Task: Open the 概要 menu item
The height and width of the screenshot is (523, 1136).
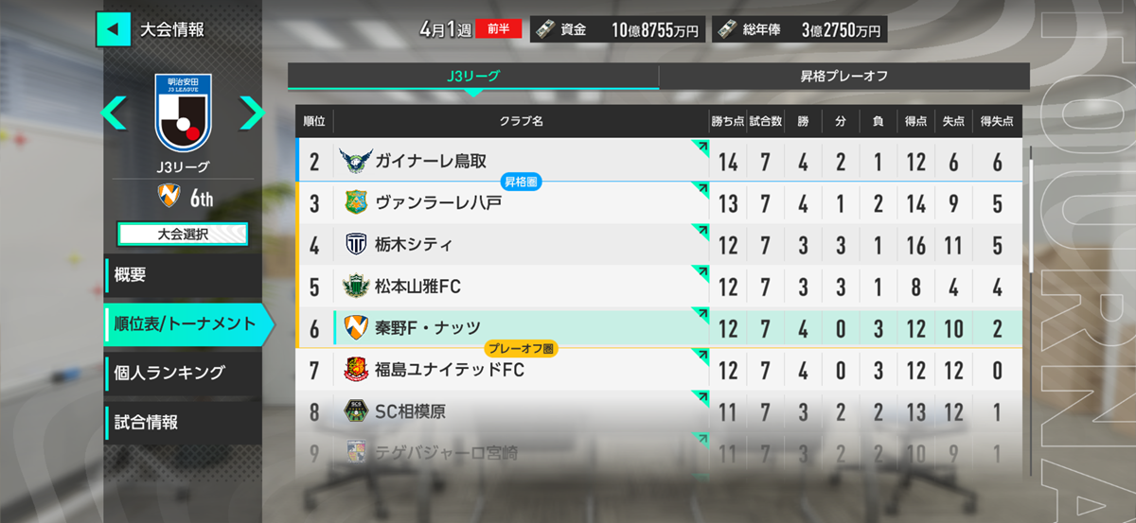Action: pyautogui.click(x=182, y=275)
